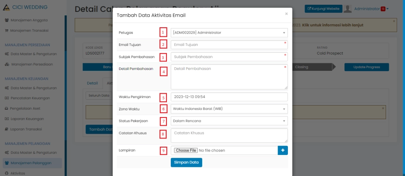Expand the Zona Waktu dropdown
The image size is (405, 176).
click(229, 109)
